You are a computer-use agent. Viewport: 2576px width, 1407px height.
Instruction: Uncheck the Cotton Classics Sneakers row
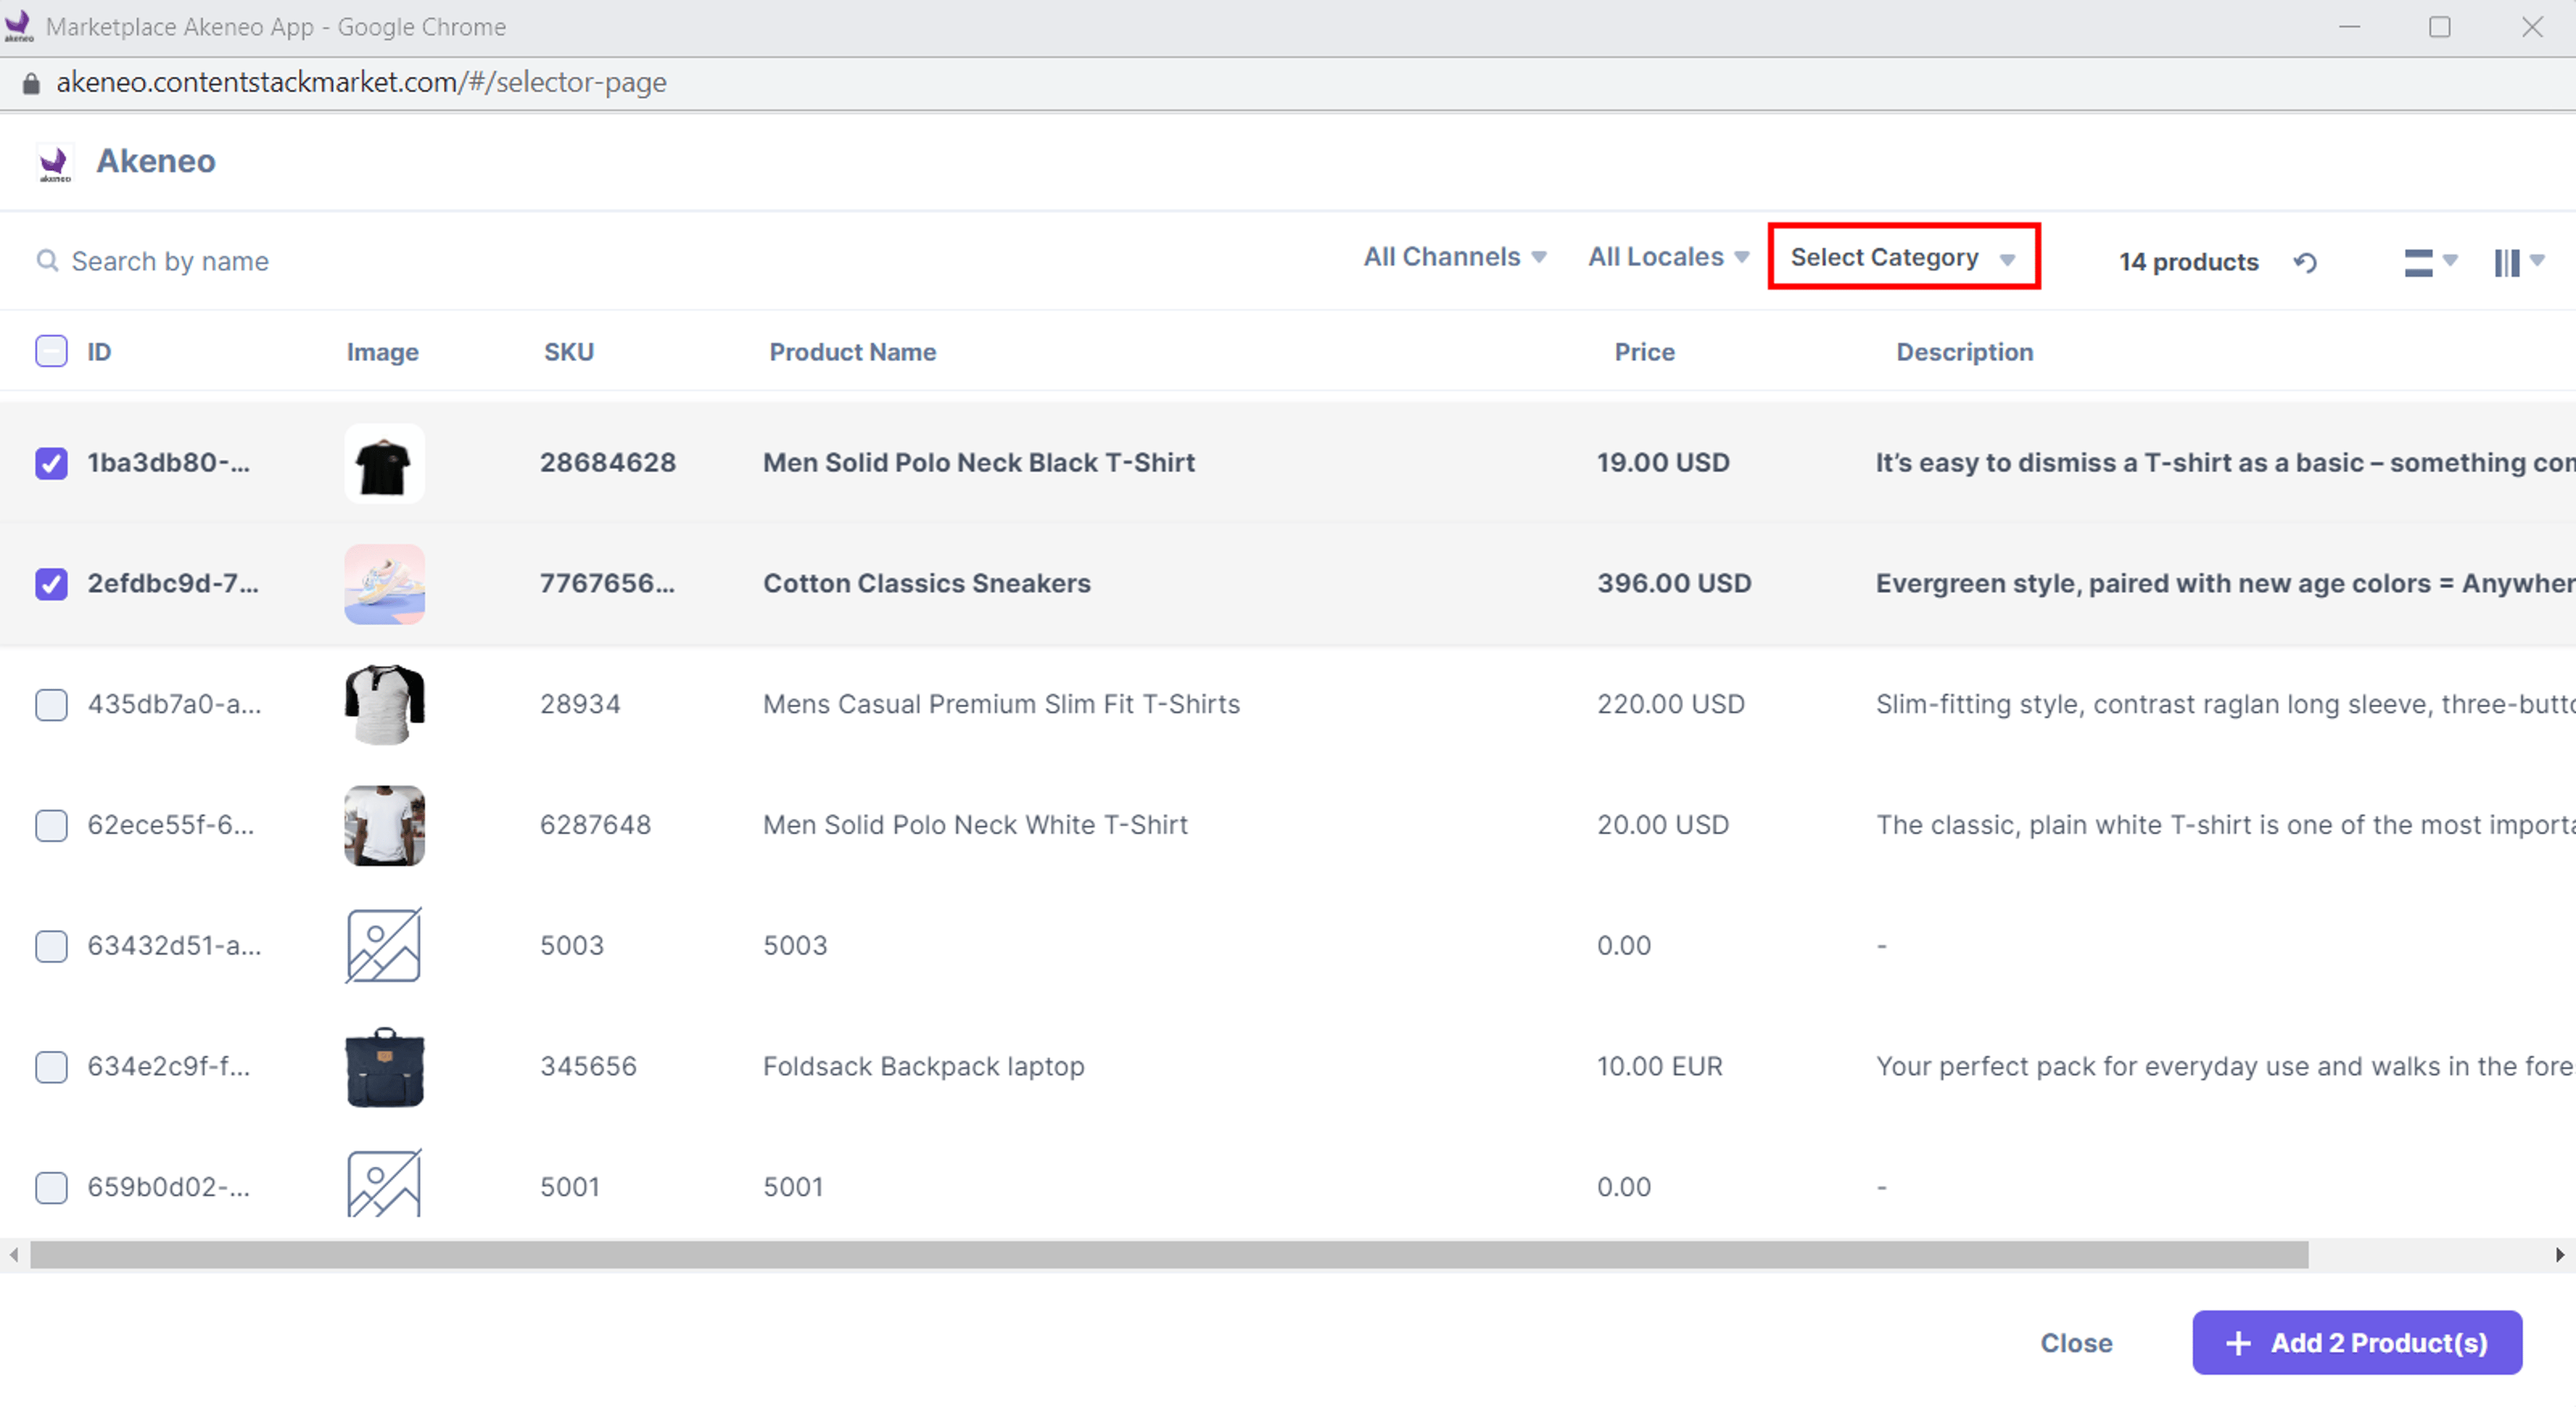(51, 584)
